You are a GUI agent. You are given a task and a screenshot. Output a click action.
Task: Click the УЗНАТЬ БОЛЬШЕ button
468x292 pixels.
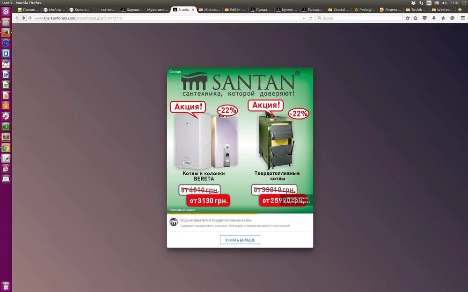pos(240,240)
